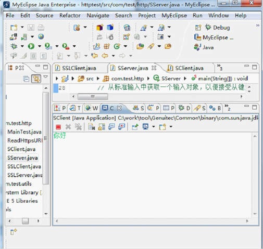Maximize the editor area

(254, 67)
